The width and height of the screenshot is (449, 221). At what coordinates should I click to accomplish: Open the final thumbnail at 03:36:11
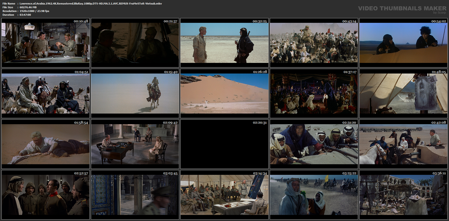[x=403, y=195]
